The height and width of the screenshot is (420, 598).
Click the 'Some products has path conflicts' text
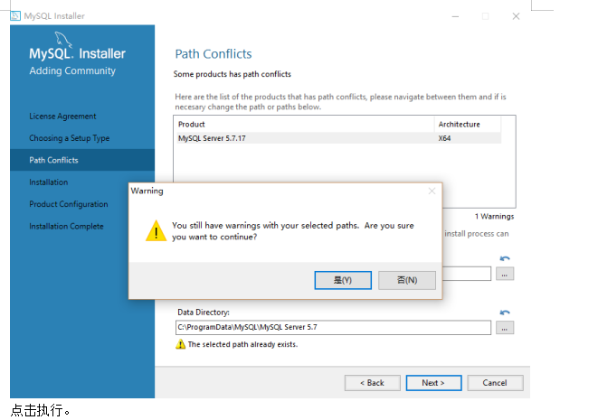[233, 74]
